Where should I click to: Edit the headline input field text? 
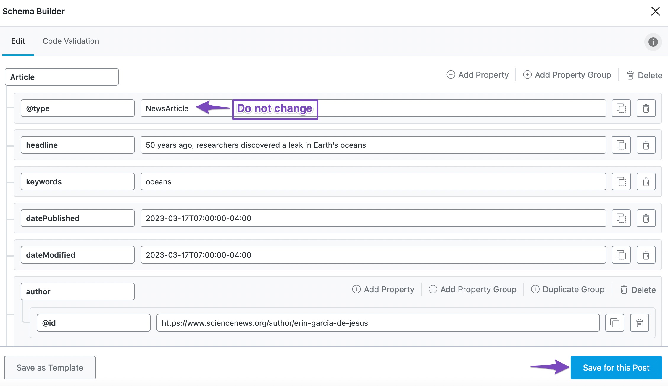[x=373, y=145]
